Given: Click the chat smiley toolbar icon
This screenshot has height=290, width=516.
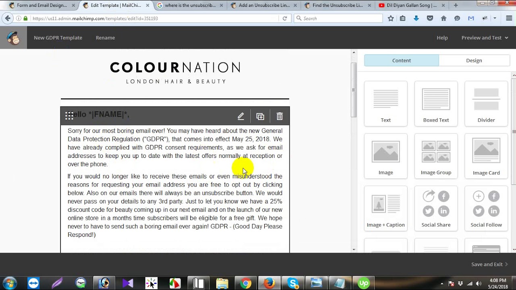Looking at the screenshot, I should click(457, 18).
